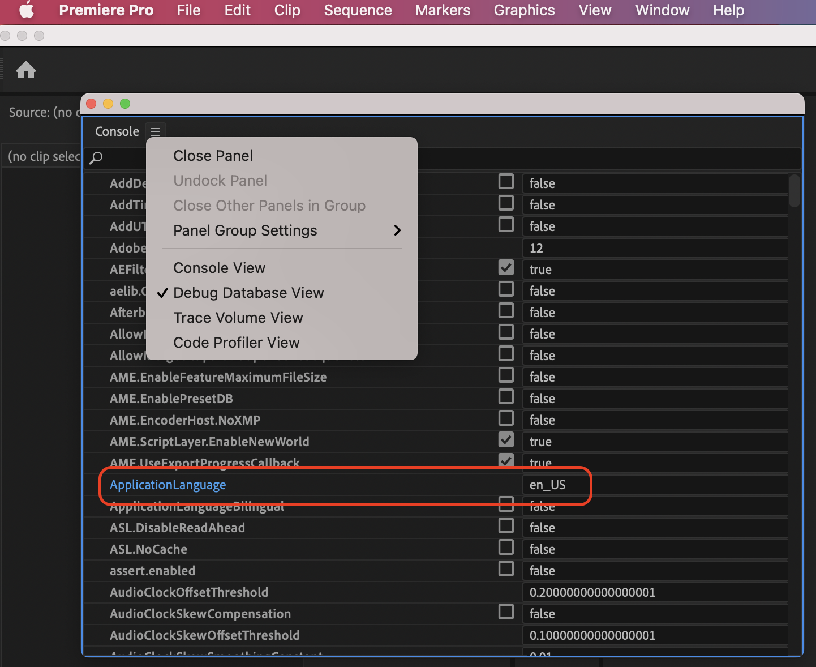Open the Help menu
Screen dimensions: 816x667
tap(728, 10)
